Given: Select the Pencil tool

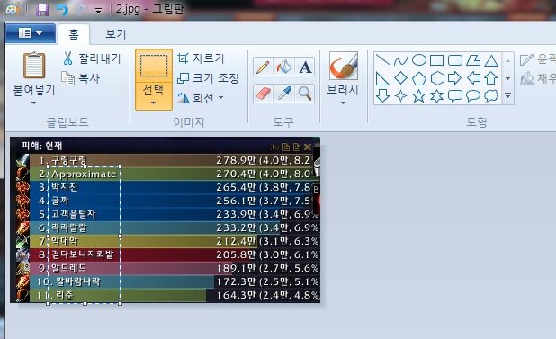Looking at the screenshot, I should point(263,67).
